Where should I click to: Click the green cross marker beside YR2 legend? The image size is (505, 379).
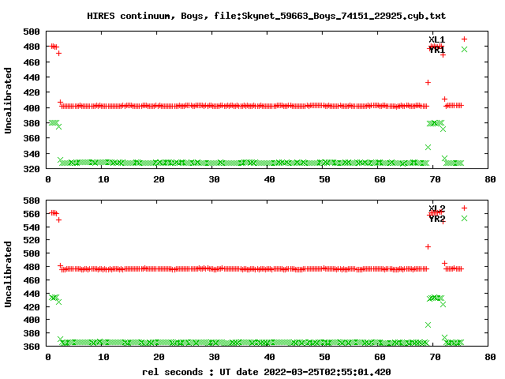click(464, 218)
